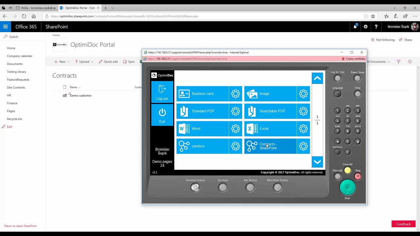Click the Log out tile
This screenshot has width=420, height=236.
click(x=162, y=92)
